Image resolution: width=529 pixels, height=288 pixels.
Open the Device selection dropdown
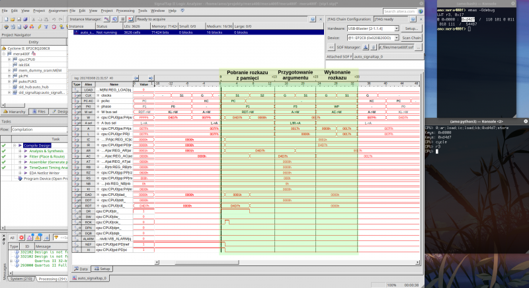point(397,38)
